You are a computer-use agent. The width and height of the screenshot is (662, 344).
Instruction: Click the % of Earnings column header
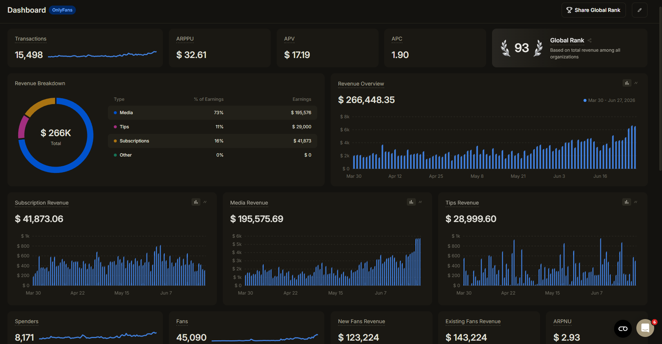click(209, 99)
